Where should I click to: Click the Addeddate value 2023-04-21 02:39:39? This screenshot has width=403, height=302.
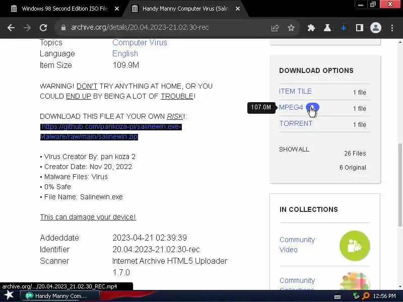[x=150, y=238]
